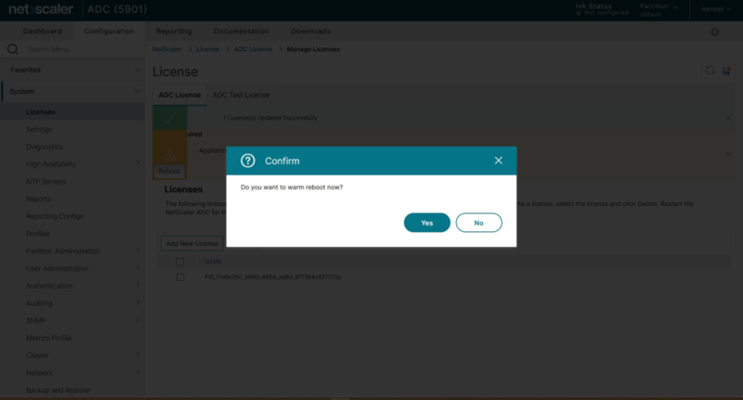Expand Auditing chevron
Screen dimensions: 743x400
[x=137, y=303]
